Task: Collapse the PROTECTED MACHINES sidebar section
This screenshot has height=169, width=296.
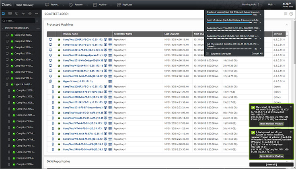Action: pos(2,28)
